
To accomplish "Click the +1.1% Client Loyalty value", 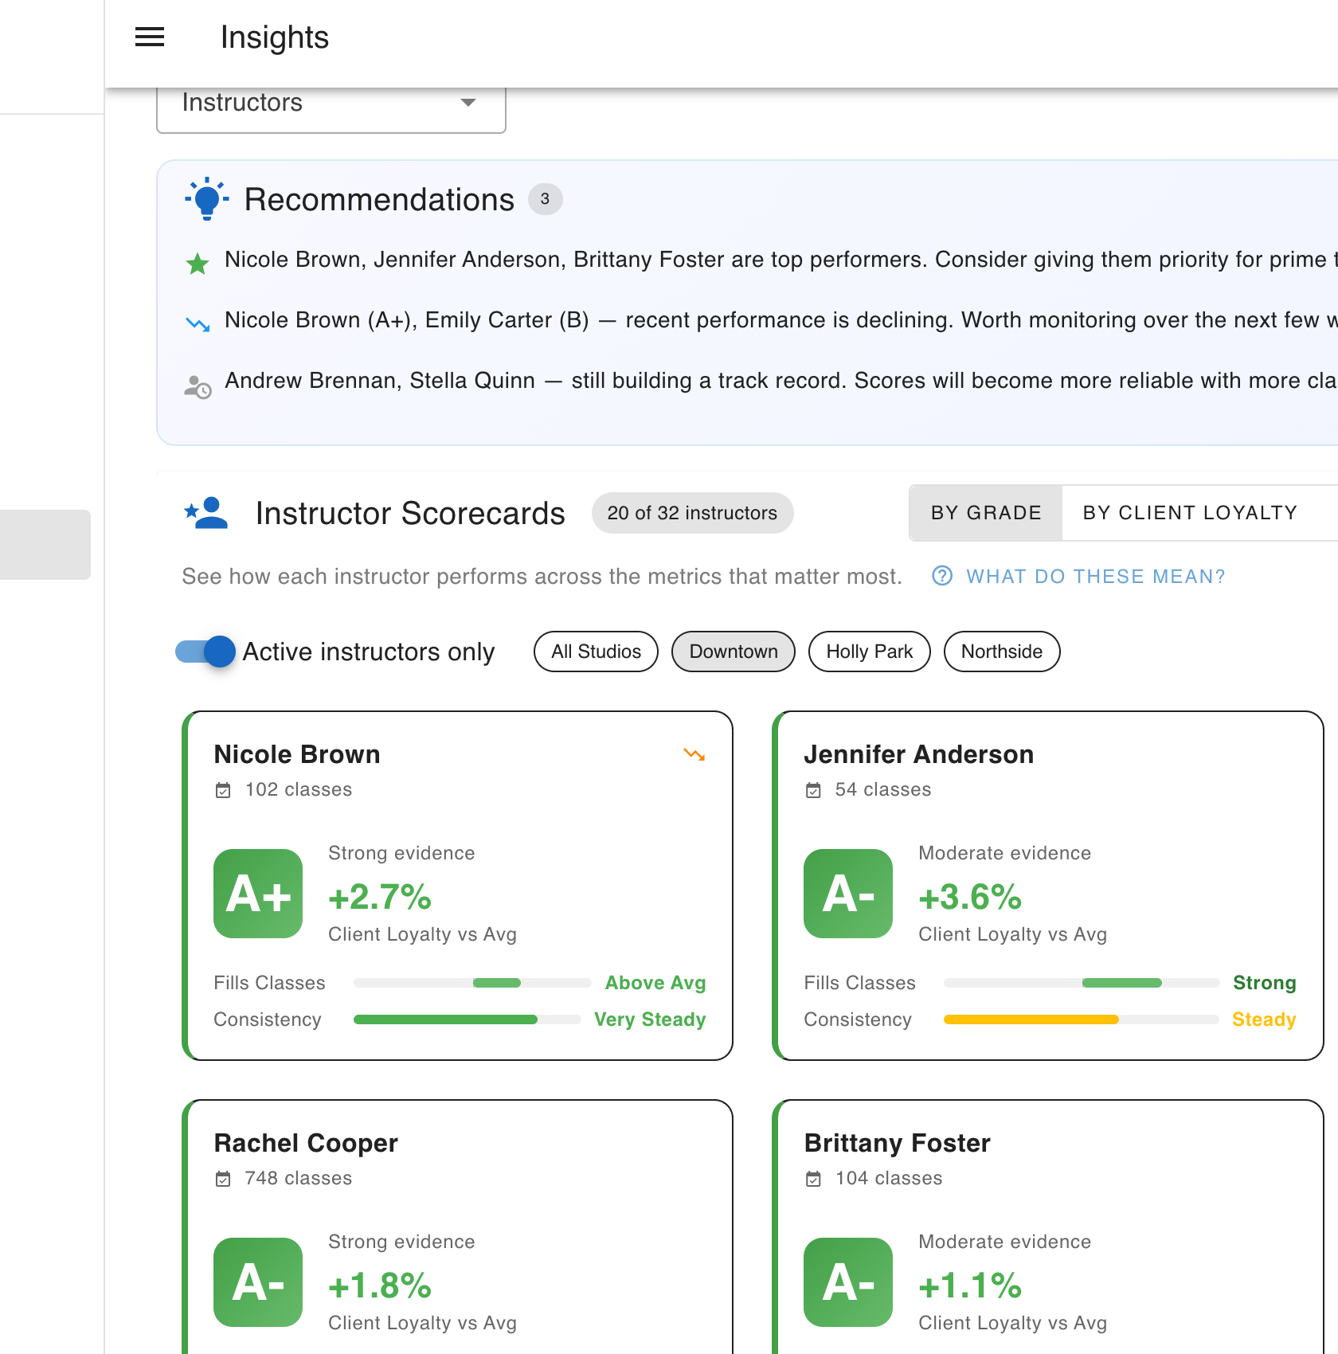I will pyautogui.click(x=970, y=1286).
